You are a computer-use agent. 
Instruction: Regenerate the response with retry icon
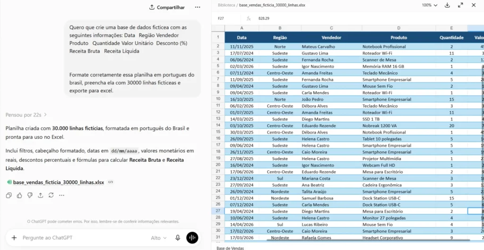51,195
